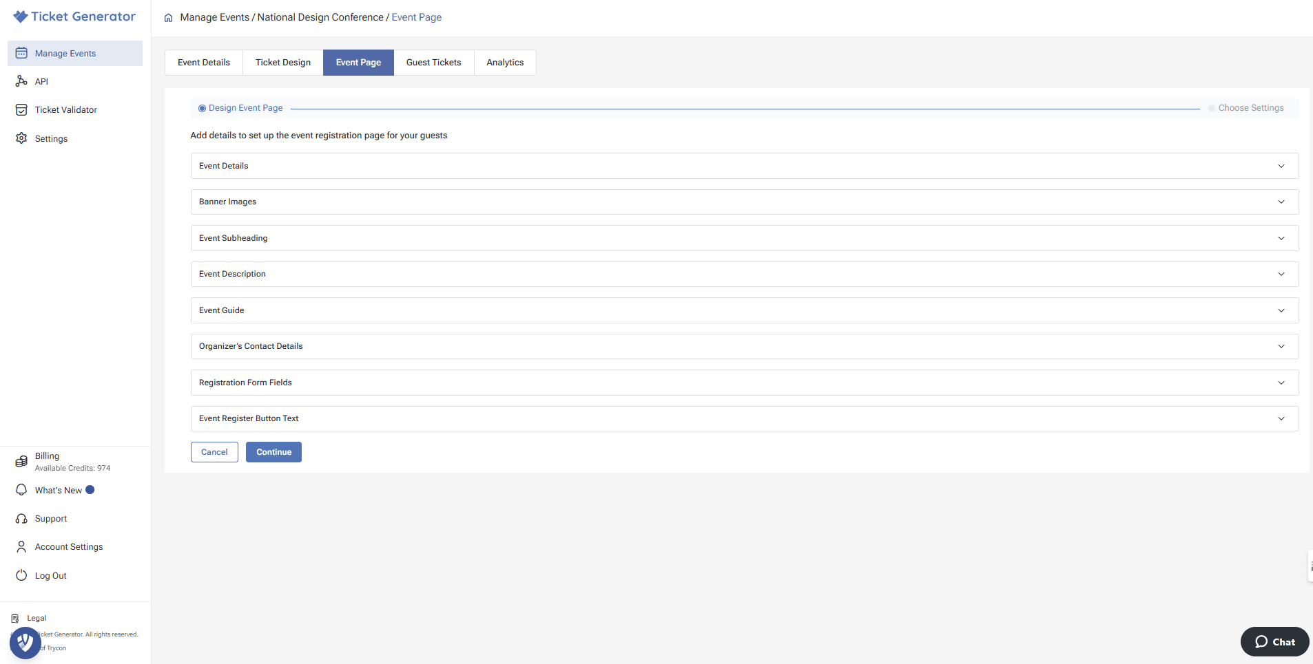Expand the Registration Form Fields section
Viewport: 1313px width, 664px height.
click(x=745, y=383)
